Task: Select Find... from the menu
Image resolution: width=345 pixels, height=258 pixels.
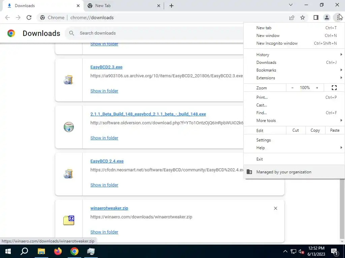Action: 294,113
